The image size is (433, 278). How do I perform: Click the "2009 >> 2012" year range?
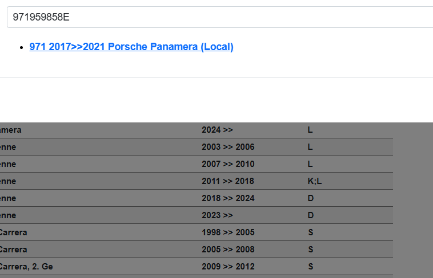(x=228, y=267)
